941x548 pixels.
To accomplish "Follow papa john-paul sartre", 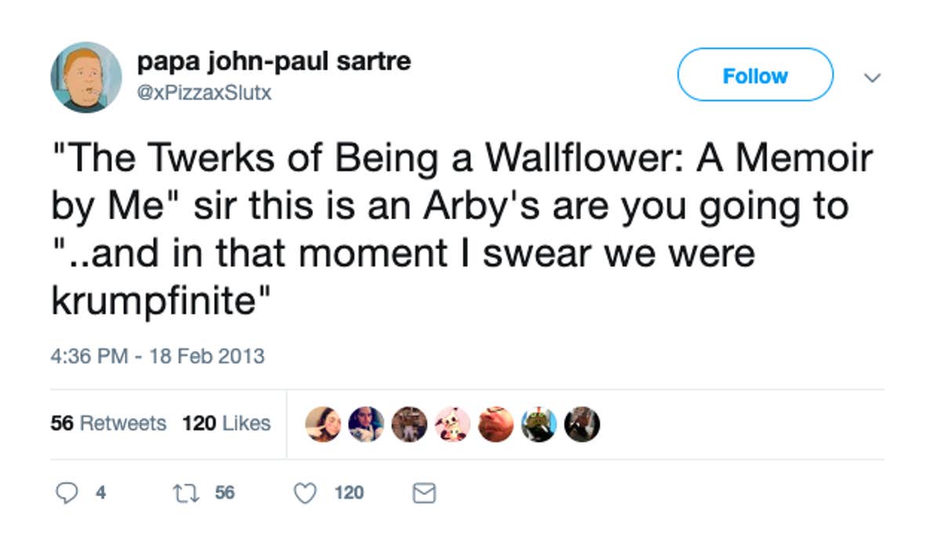I will coord(755,75).
